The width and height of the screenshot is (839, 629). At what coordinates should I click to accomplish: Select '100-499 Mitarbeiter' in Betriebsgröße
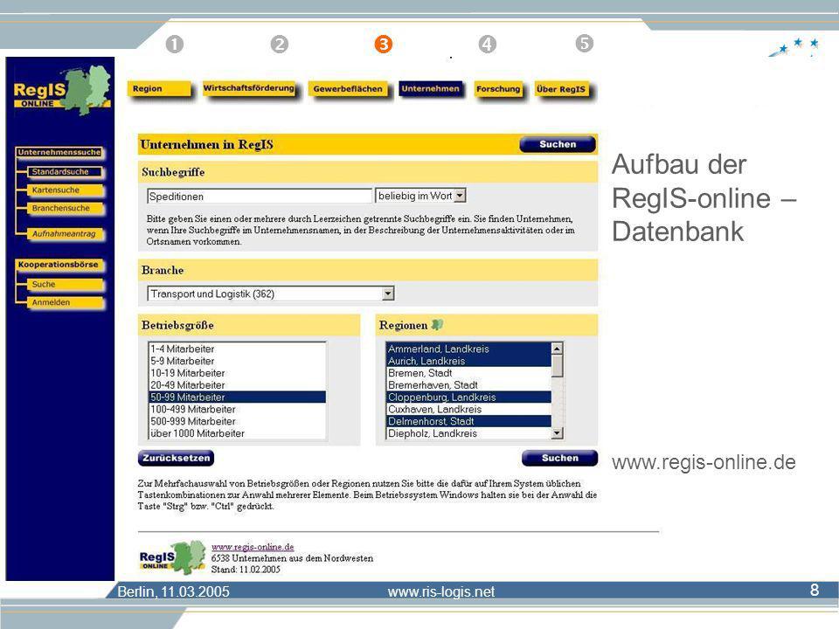[237, 409]
